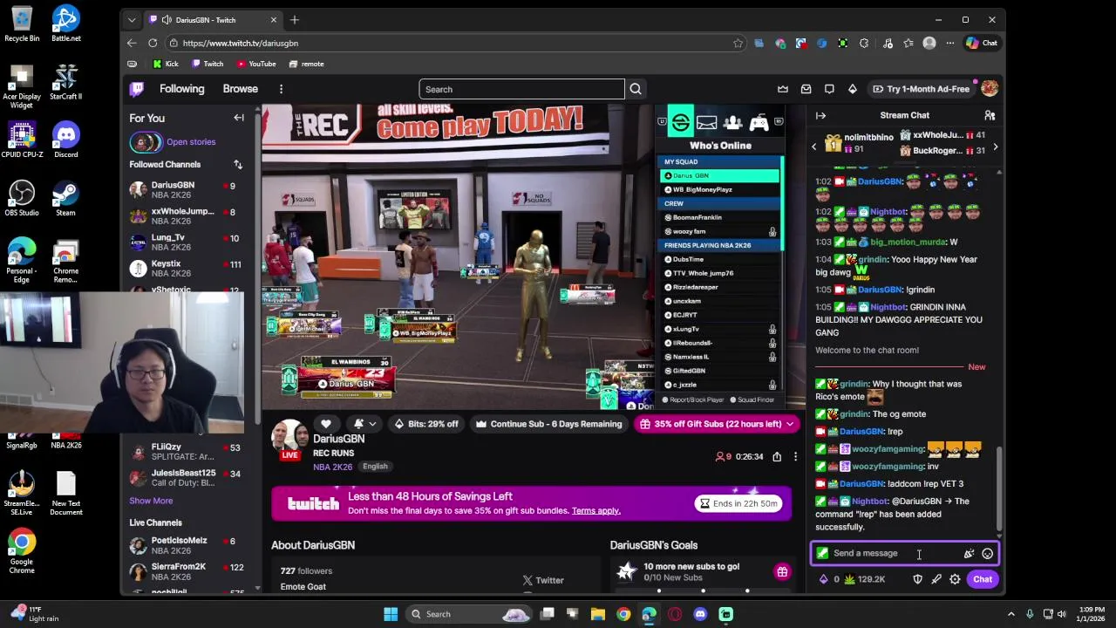Open the Terms apply link
1116x628 pixels.
tap(596, 510)
